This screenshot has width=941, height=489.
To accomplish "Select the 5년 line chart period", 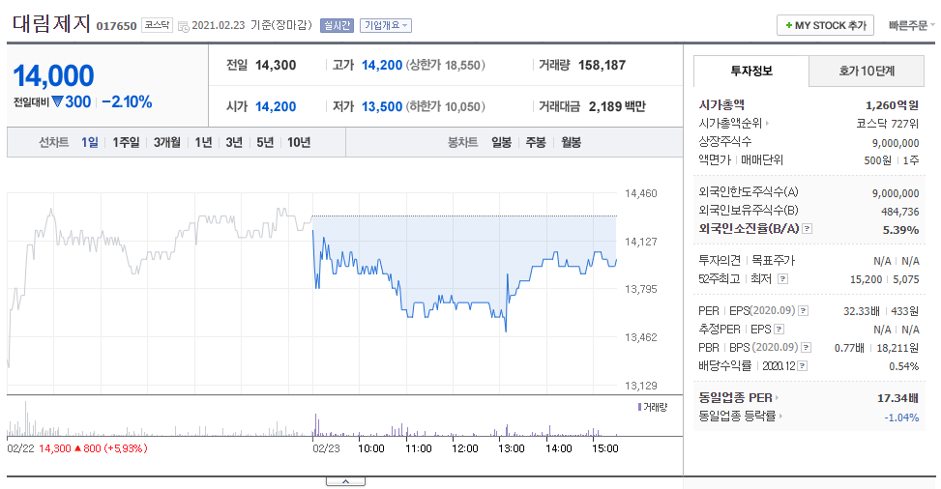I will pos(265,142).
